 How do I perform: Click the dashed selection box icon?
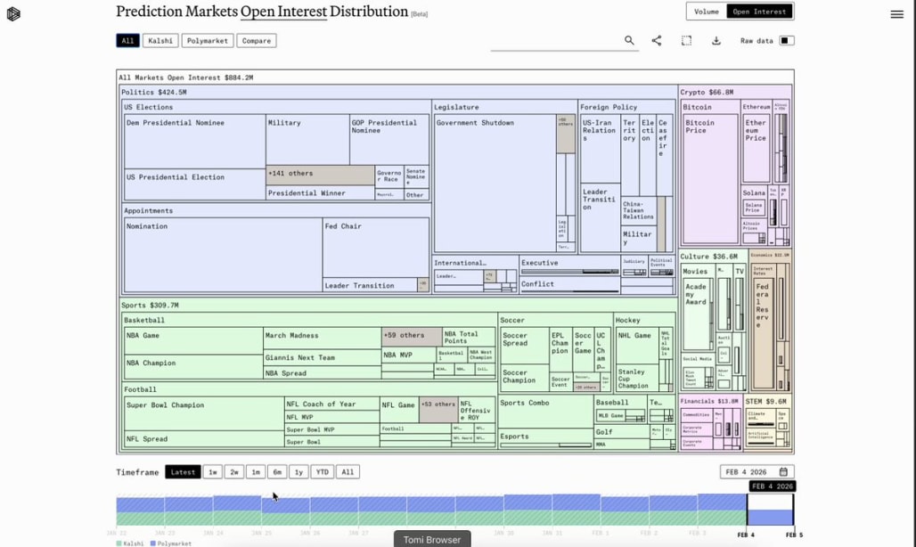coord(686,41)
